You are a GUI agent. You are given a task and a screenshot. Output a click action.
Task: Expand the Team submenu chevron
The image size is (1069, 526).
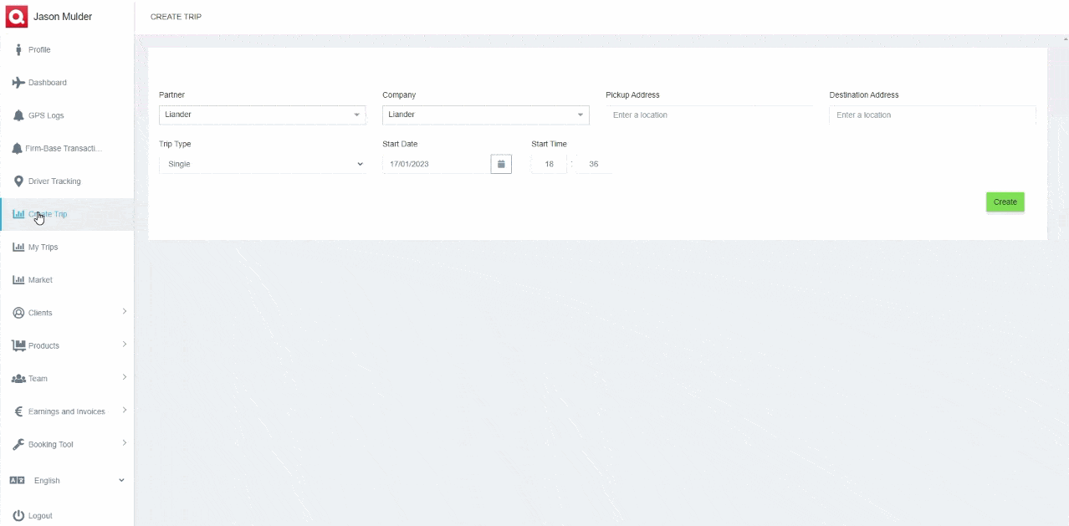coord(124,377)
